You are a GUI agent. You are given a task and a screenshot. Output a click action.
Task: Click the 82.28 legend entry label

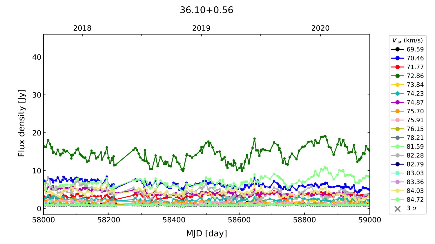(415, 156)
